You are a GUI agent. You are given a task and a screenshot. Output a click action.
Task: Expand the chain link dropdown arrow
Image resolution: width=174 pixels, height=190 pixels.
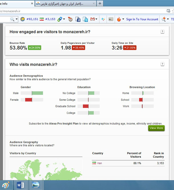(x=64, y=19)
